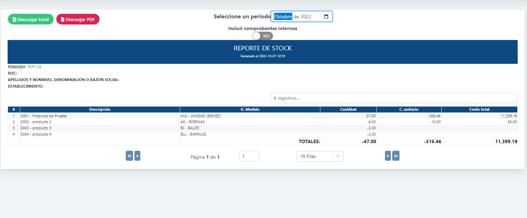
Task: Sort by the Descripción column header
Action: (x=100, y=109)
